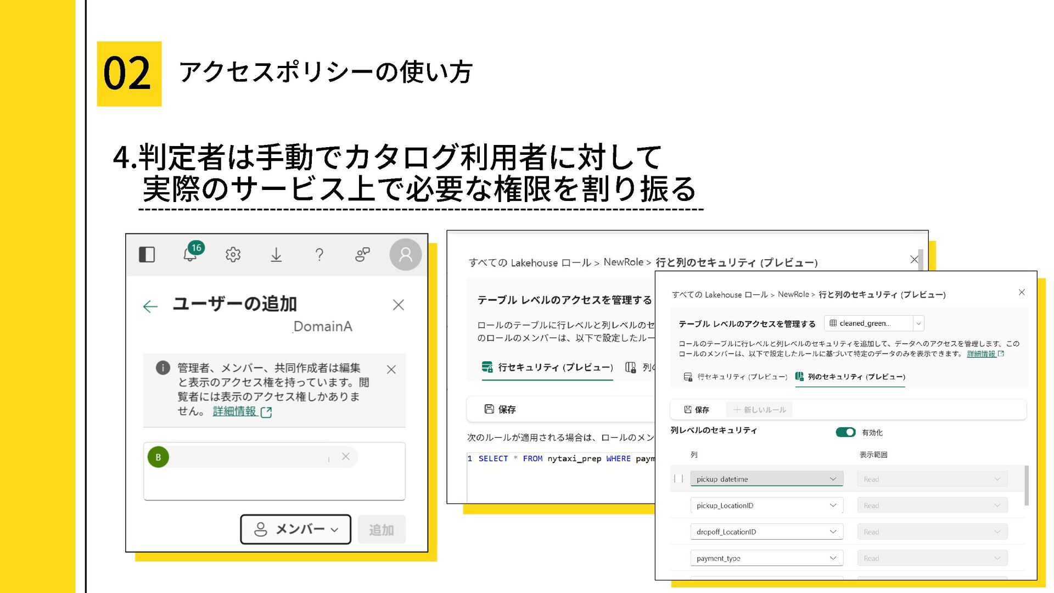This screenshot has width=1054, height=593.
Task: Open the user account avatar
Action: coord(405,255)
